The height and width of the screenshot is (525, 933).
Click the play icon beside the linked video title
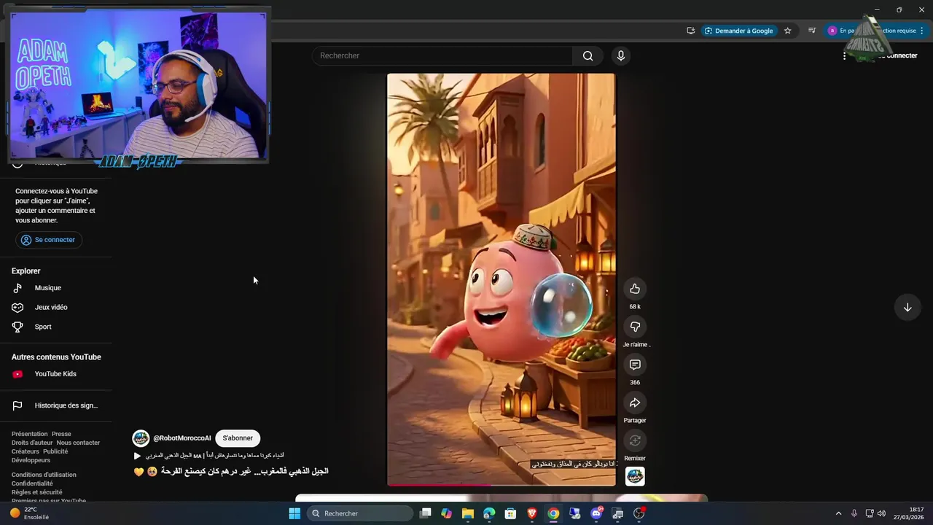pos(137,456)
